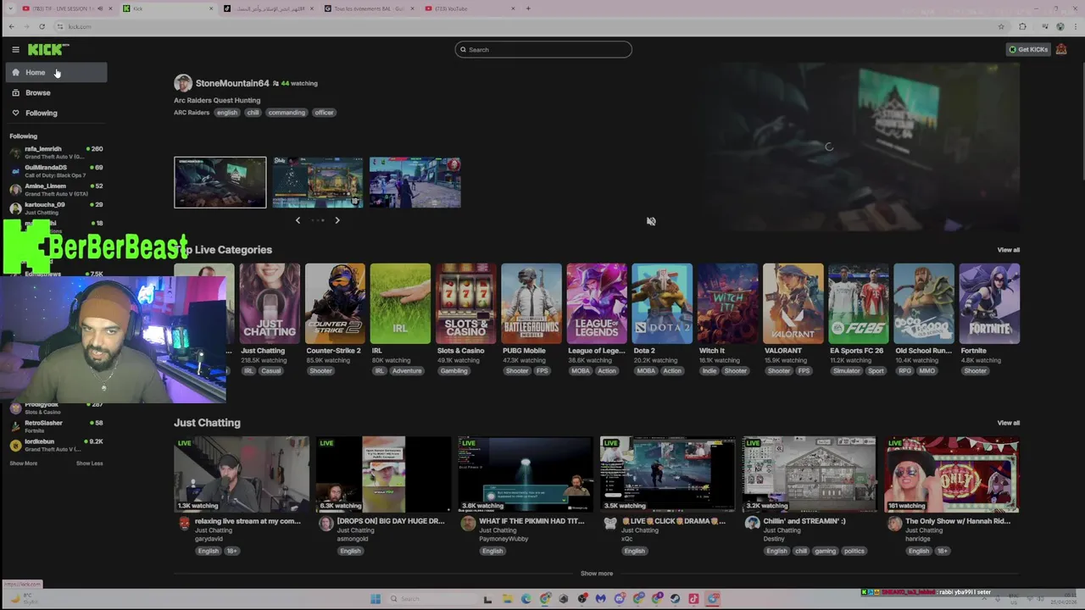Open StoneMountain64 channel name link

click(232, 83)
